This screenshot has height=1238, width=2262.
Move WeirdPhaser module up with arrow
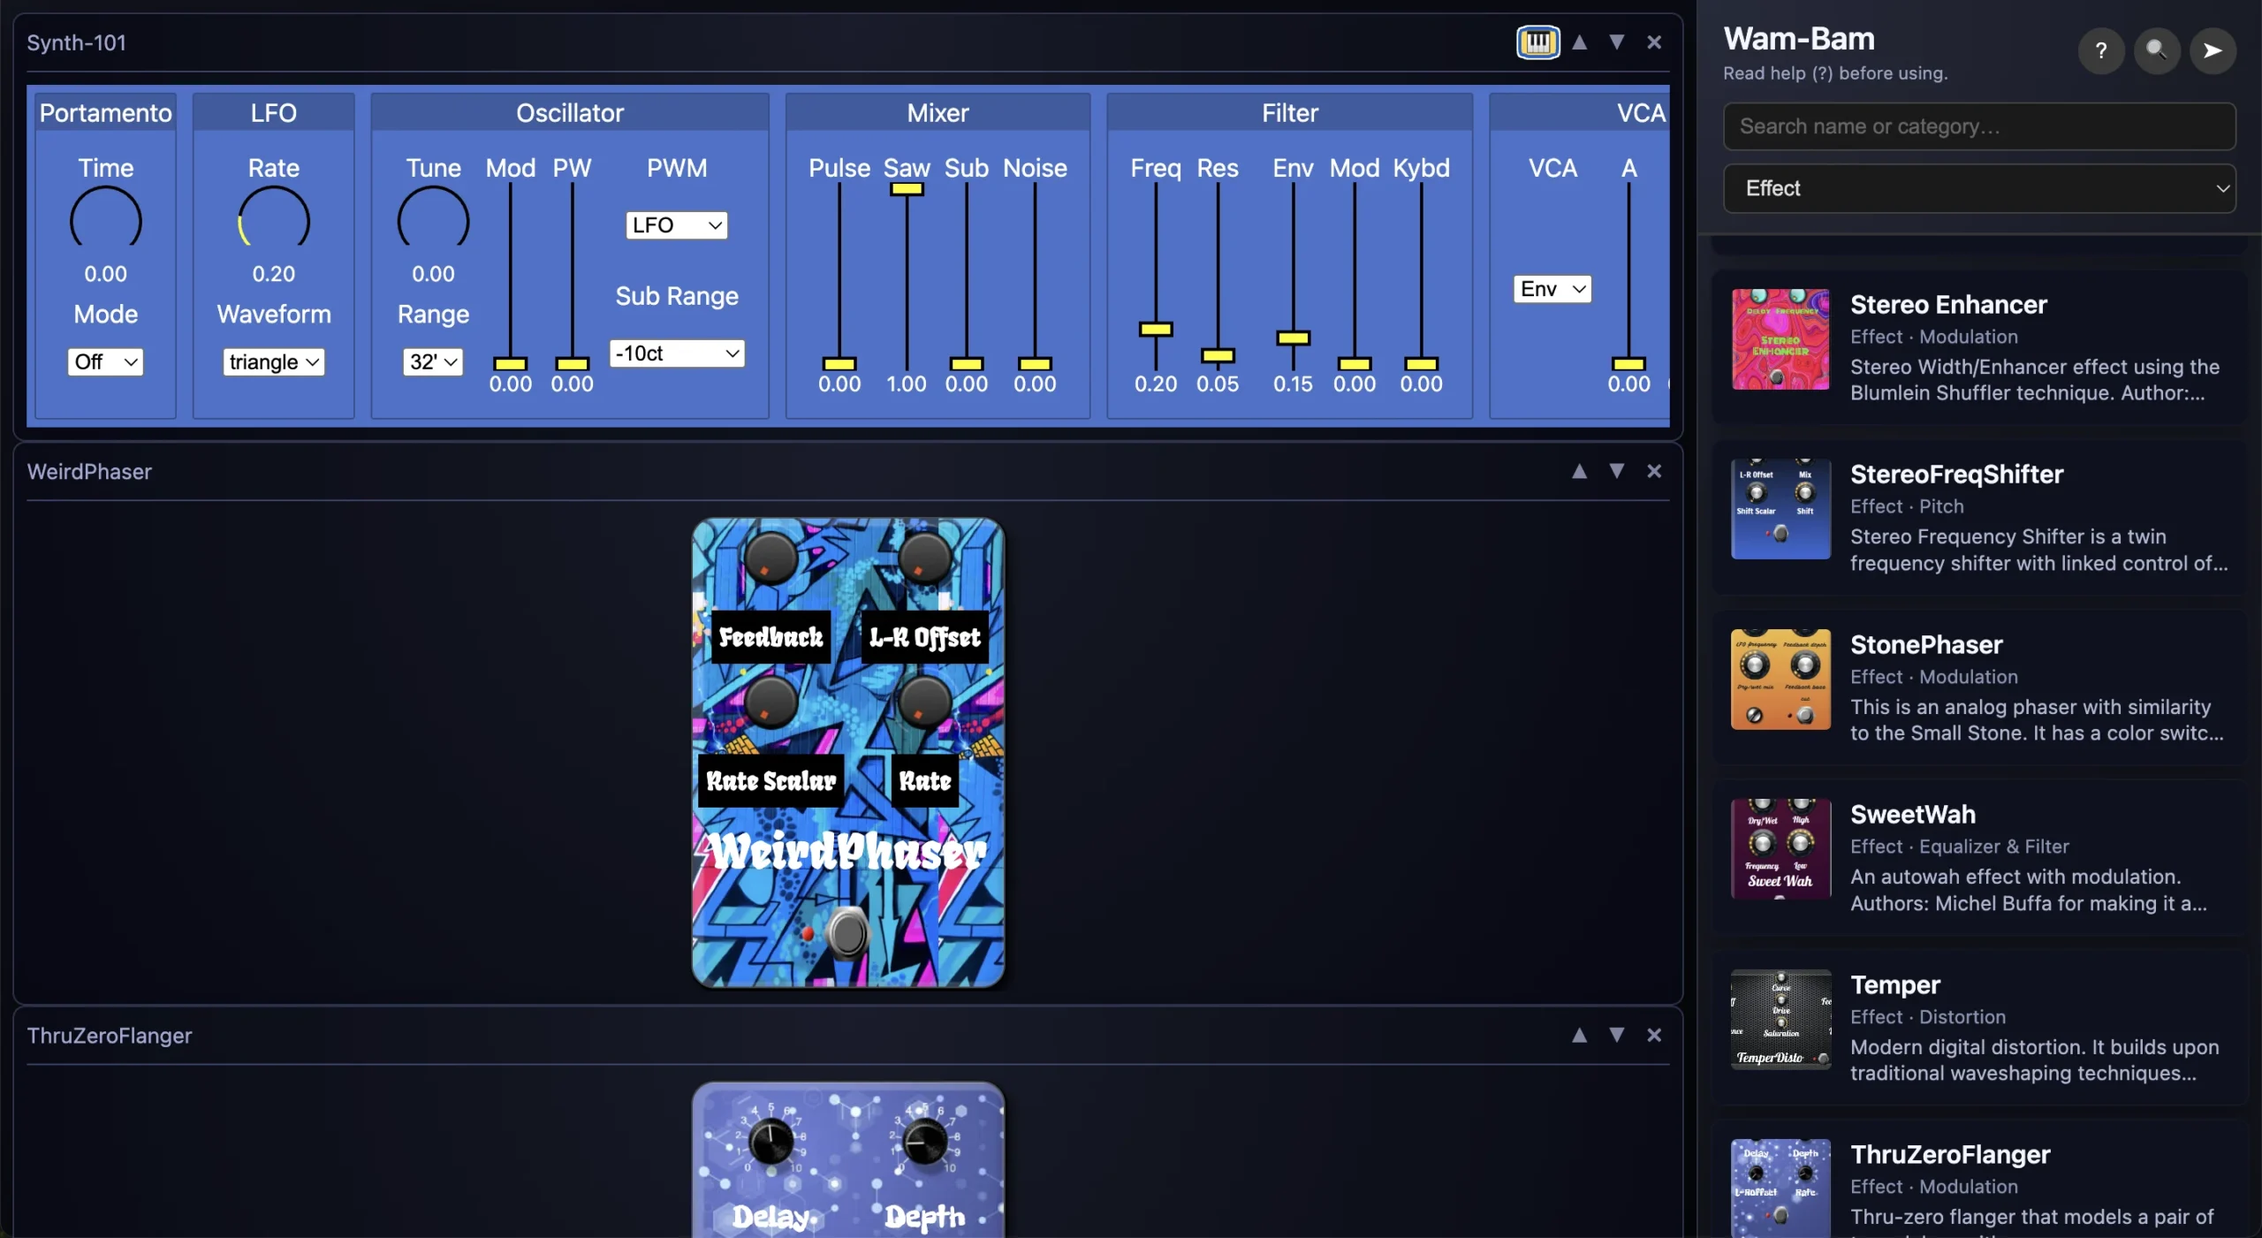tap(1579, 472)
